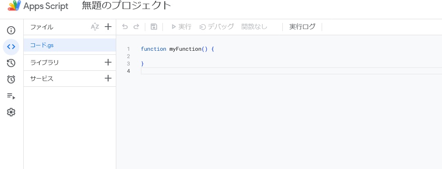Start debugging with デバッグ button
Image resolution: width=442 pixels, height=169 pixels.
tap(217, 27)
